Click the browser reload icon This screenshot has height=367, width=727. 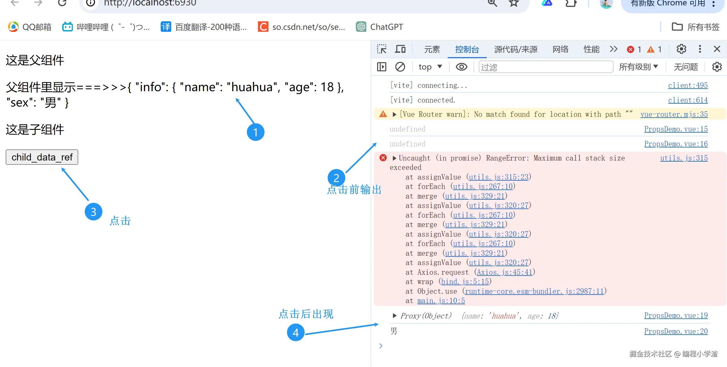coord(62,3)
